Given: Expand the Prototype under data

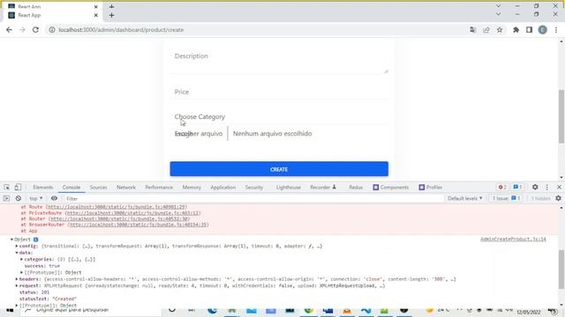Looking at the screenshot, I should [x=21, y=272].
